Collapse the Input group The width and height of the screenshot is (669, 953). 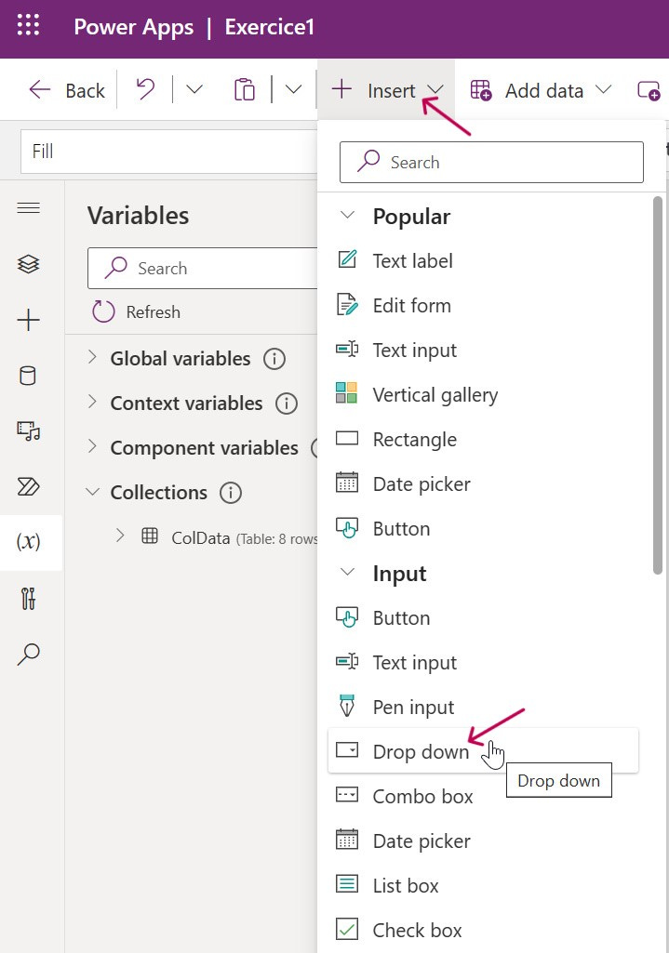point(347,572)
